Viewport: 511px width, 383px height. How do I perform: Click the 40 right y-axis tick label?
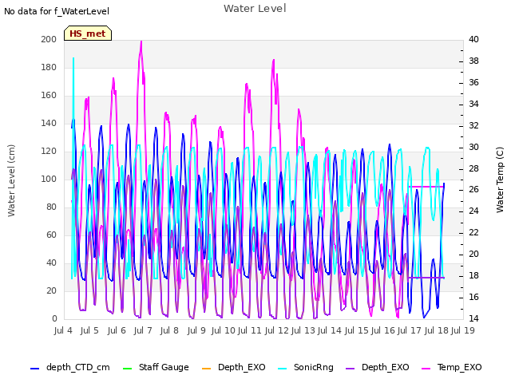click(473, 39)
